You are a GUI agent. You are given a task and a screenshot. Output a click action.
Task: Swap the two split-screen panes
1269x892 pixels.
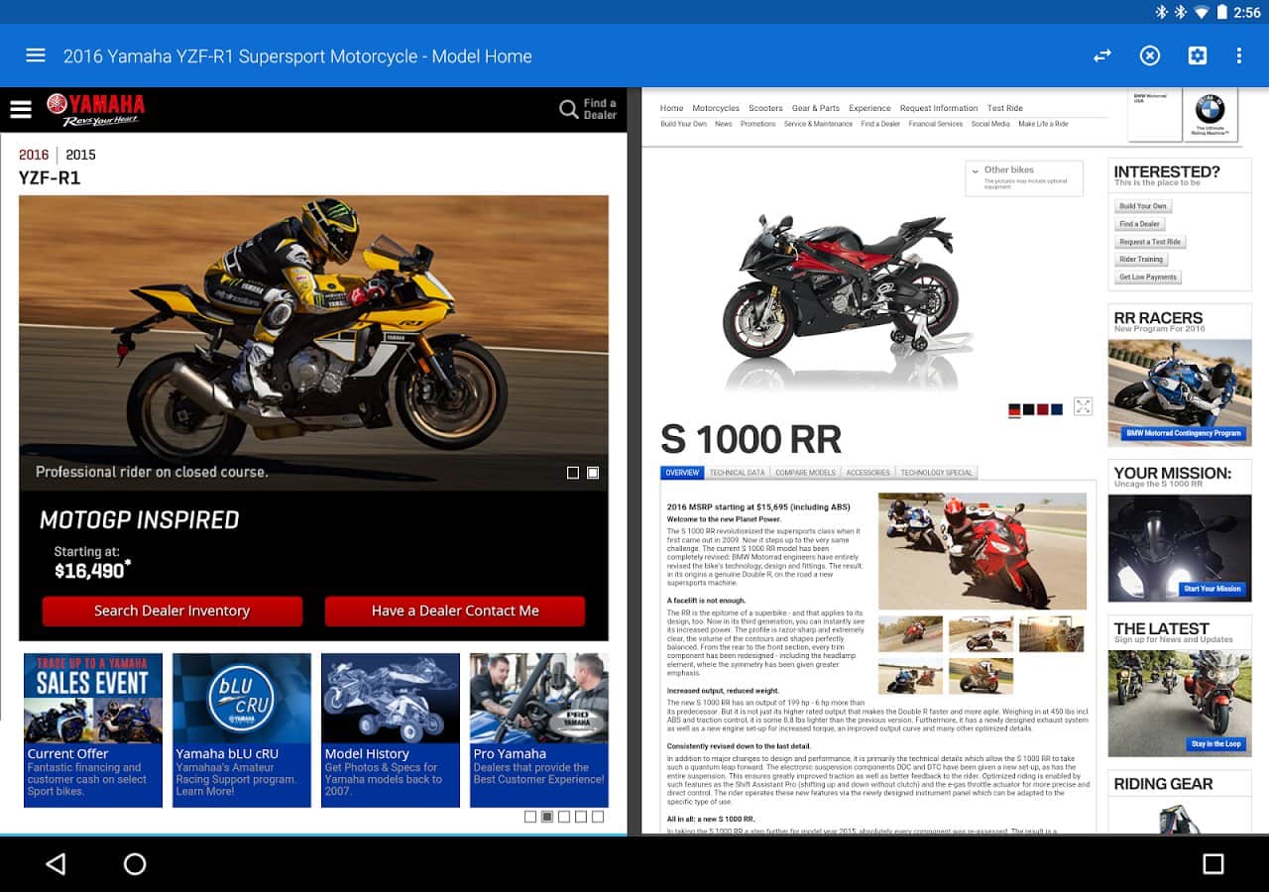point(1101,56)
